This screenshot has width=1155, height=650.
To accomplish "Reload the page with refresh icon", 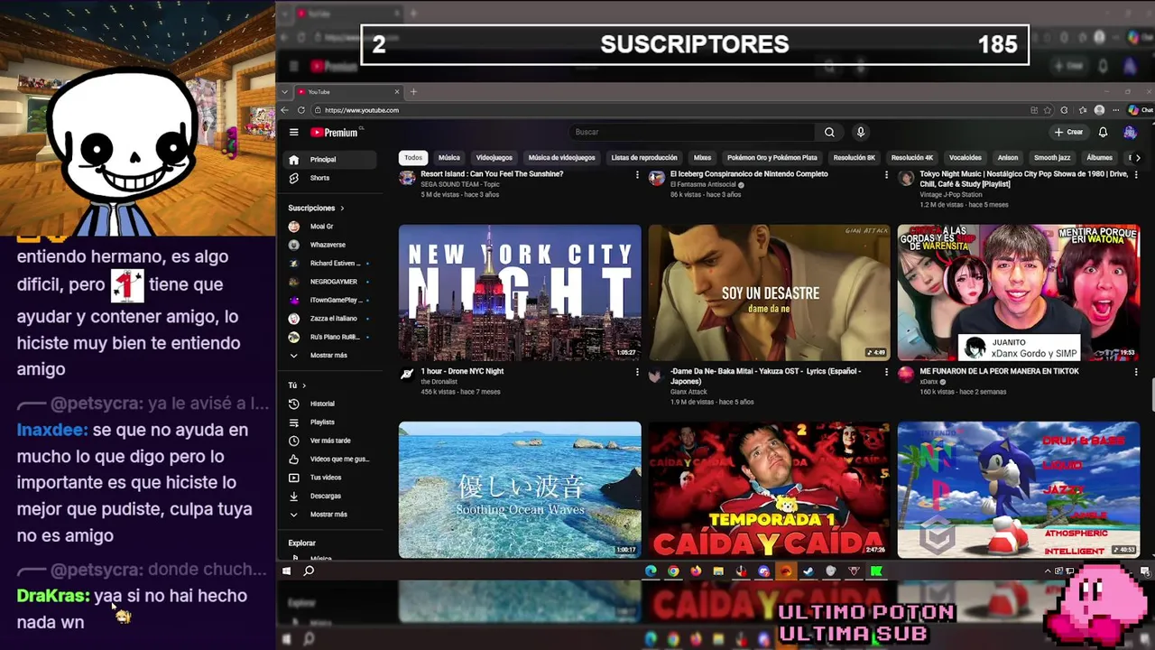I will [301, 110].
